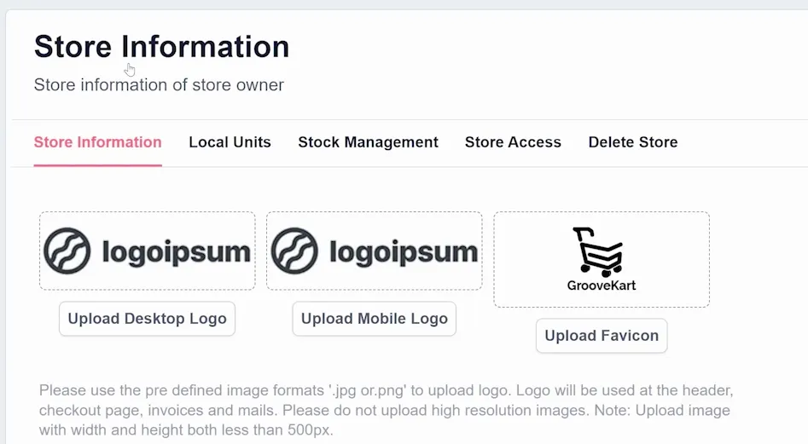Click the circular wave icon in mobile logo
The image size is (808, 444).
pyautogui.click(x=294, y=251)
